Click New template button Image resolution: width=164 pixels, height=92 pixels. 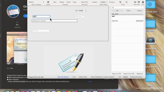[55, 2]
